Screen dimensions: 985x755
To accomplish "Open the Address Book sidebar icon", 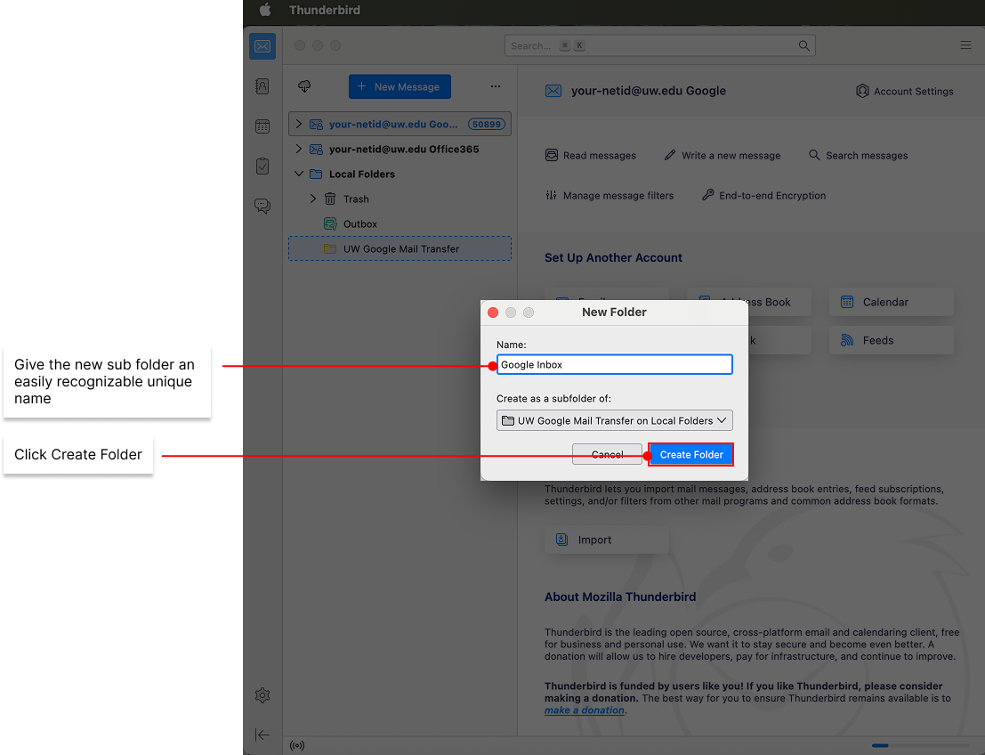I will (x=262, y=86).
